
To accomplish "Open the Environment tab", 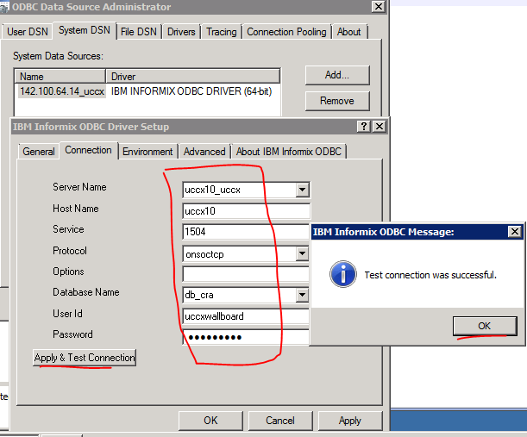I will 147,152.
